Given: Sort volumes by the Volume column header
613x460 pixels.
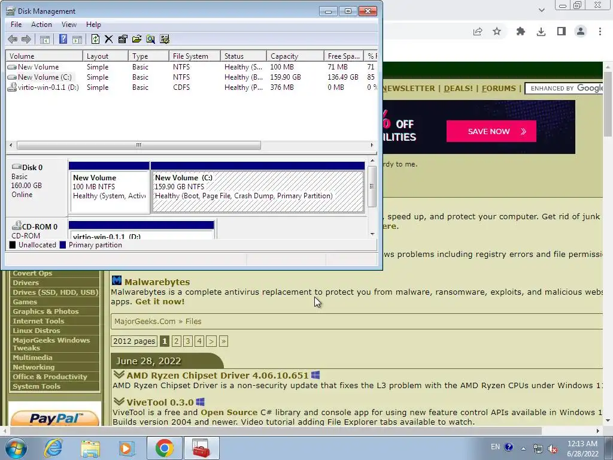Looking at the screenshot, I should [44, 56].
